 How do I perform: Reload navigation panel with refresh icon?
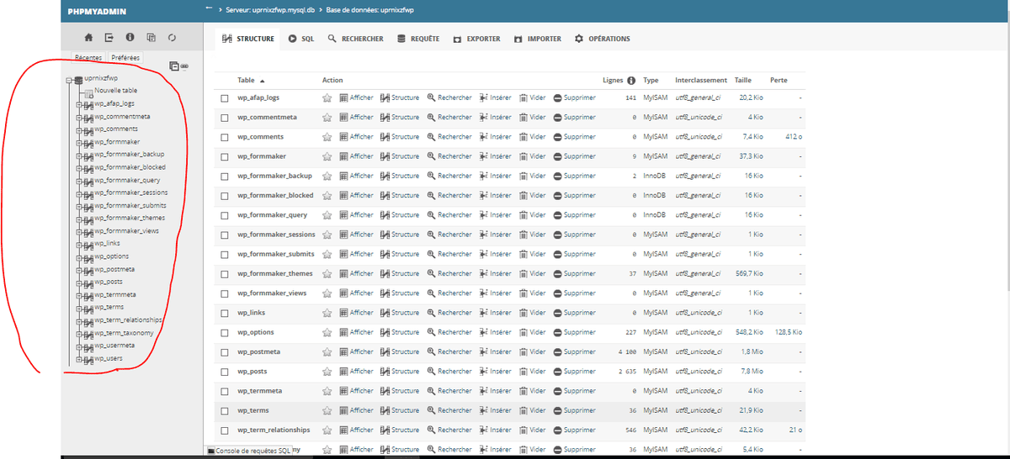click(172, 38)
